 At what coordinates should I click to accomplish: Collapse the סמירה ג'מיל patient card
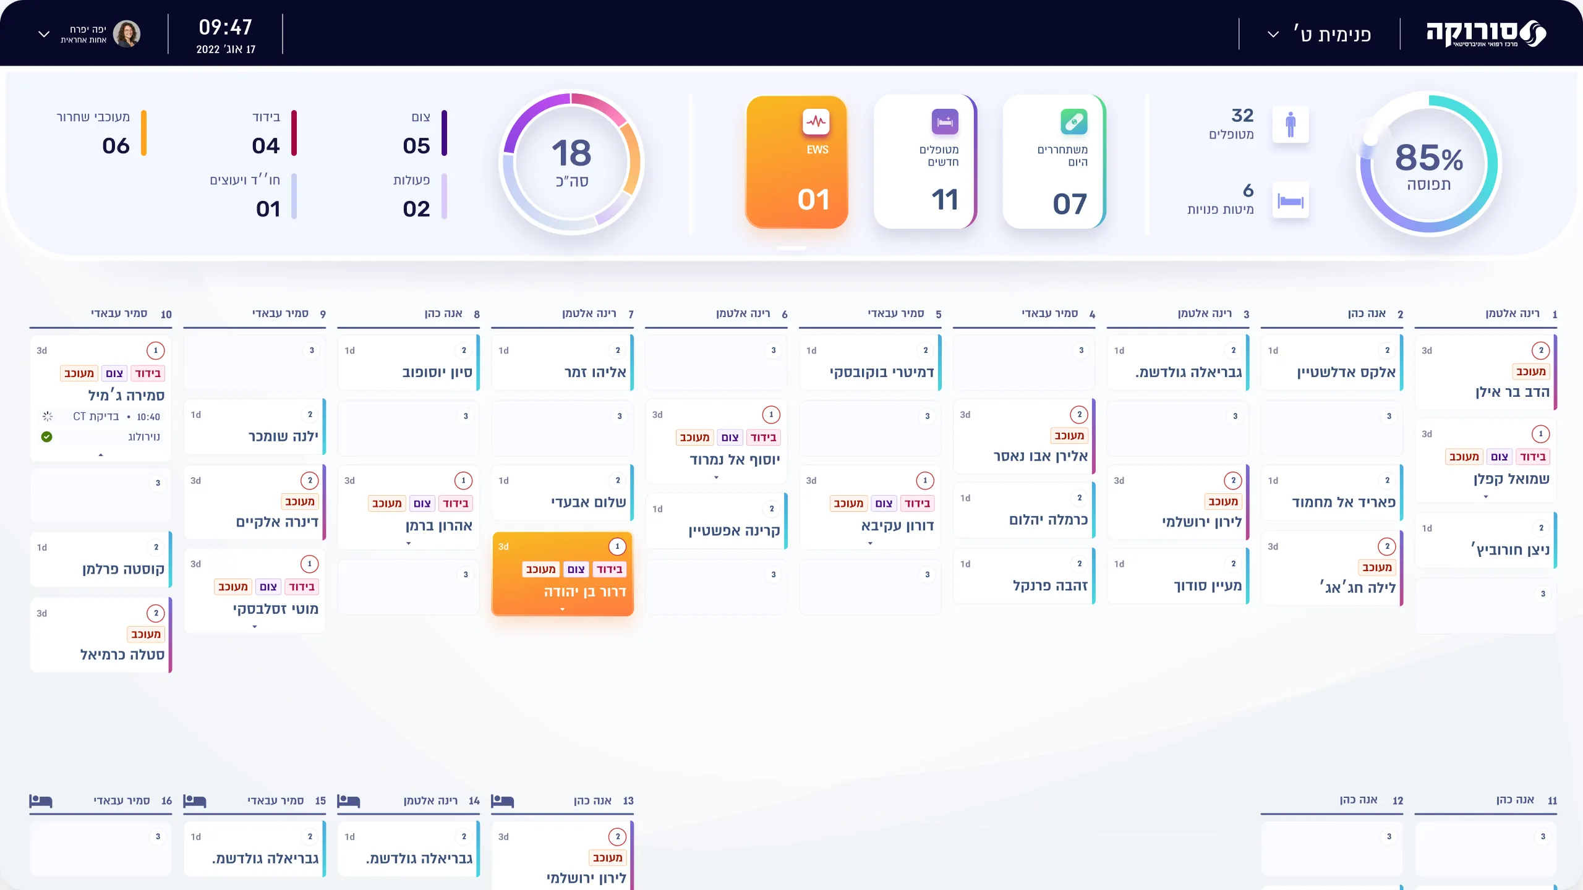(101, 455)
